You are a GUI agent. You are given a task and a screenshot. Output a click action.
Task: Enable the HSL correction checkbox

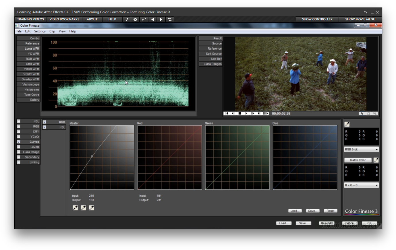pyautogui.click(x=18, y=121)
